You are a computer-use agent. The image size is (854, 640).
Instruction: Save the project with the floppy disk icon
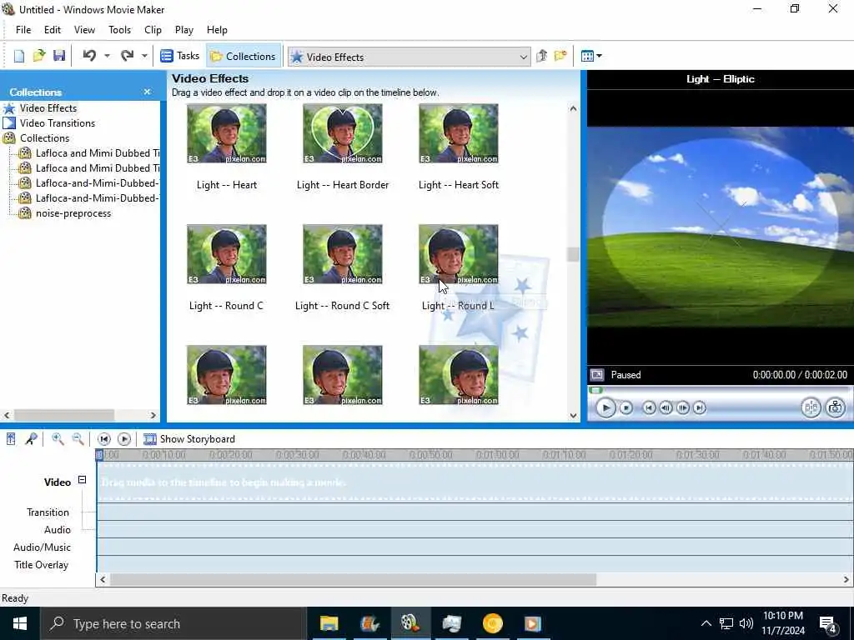tap(59, 56)
